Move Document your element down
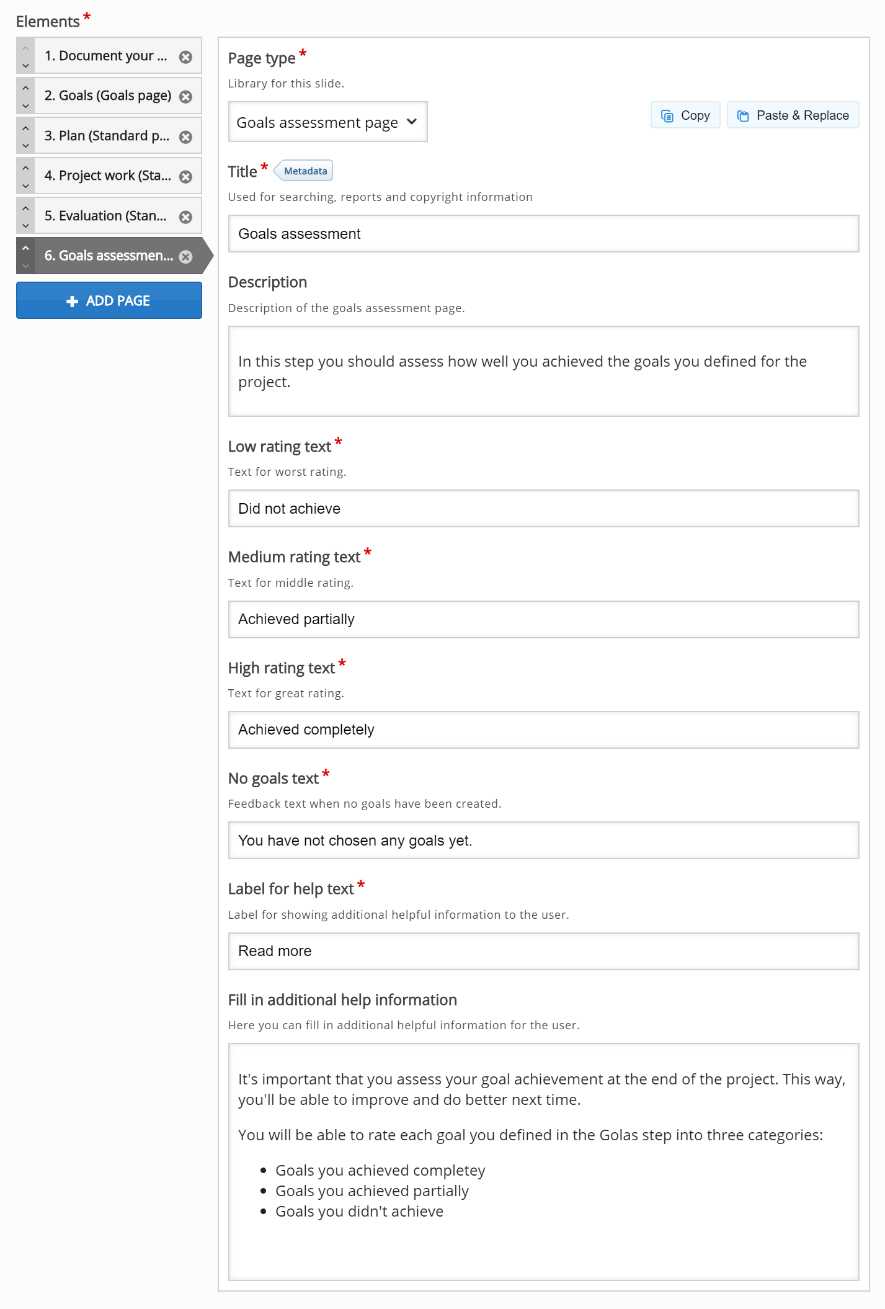Screen dimensions: 885x1309 pyautogui.click(x=25, y=66)
